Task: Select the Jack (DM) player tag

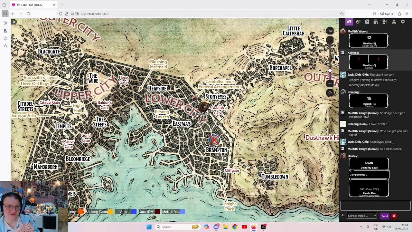Action: click(146, 212)
